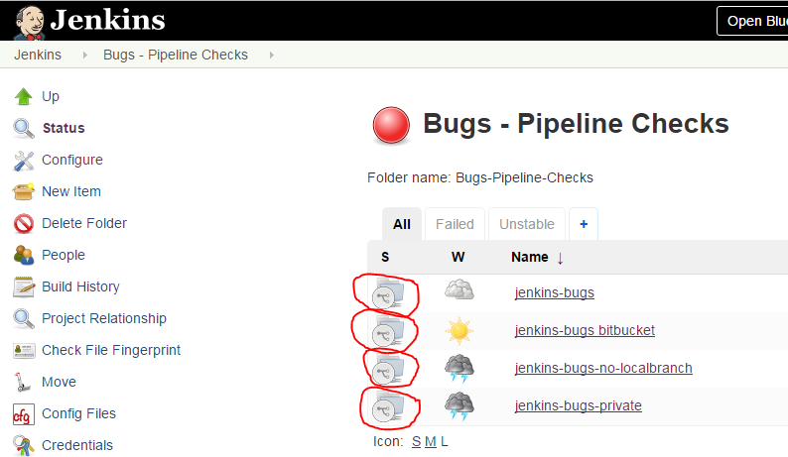The width and height of the screenshot is (788, 457).
Task: Sort by the S status column header
Action: coord(385,257)
